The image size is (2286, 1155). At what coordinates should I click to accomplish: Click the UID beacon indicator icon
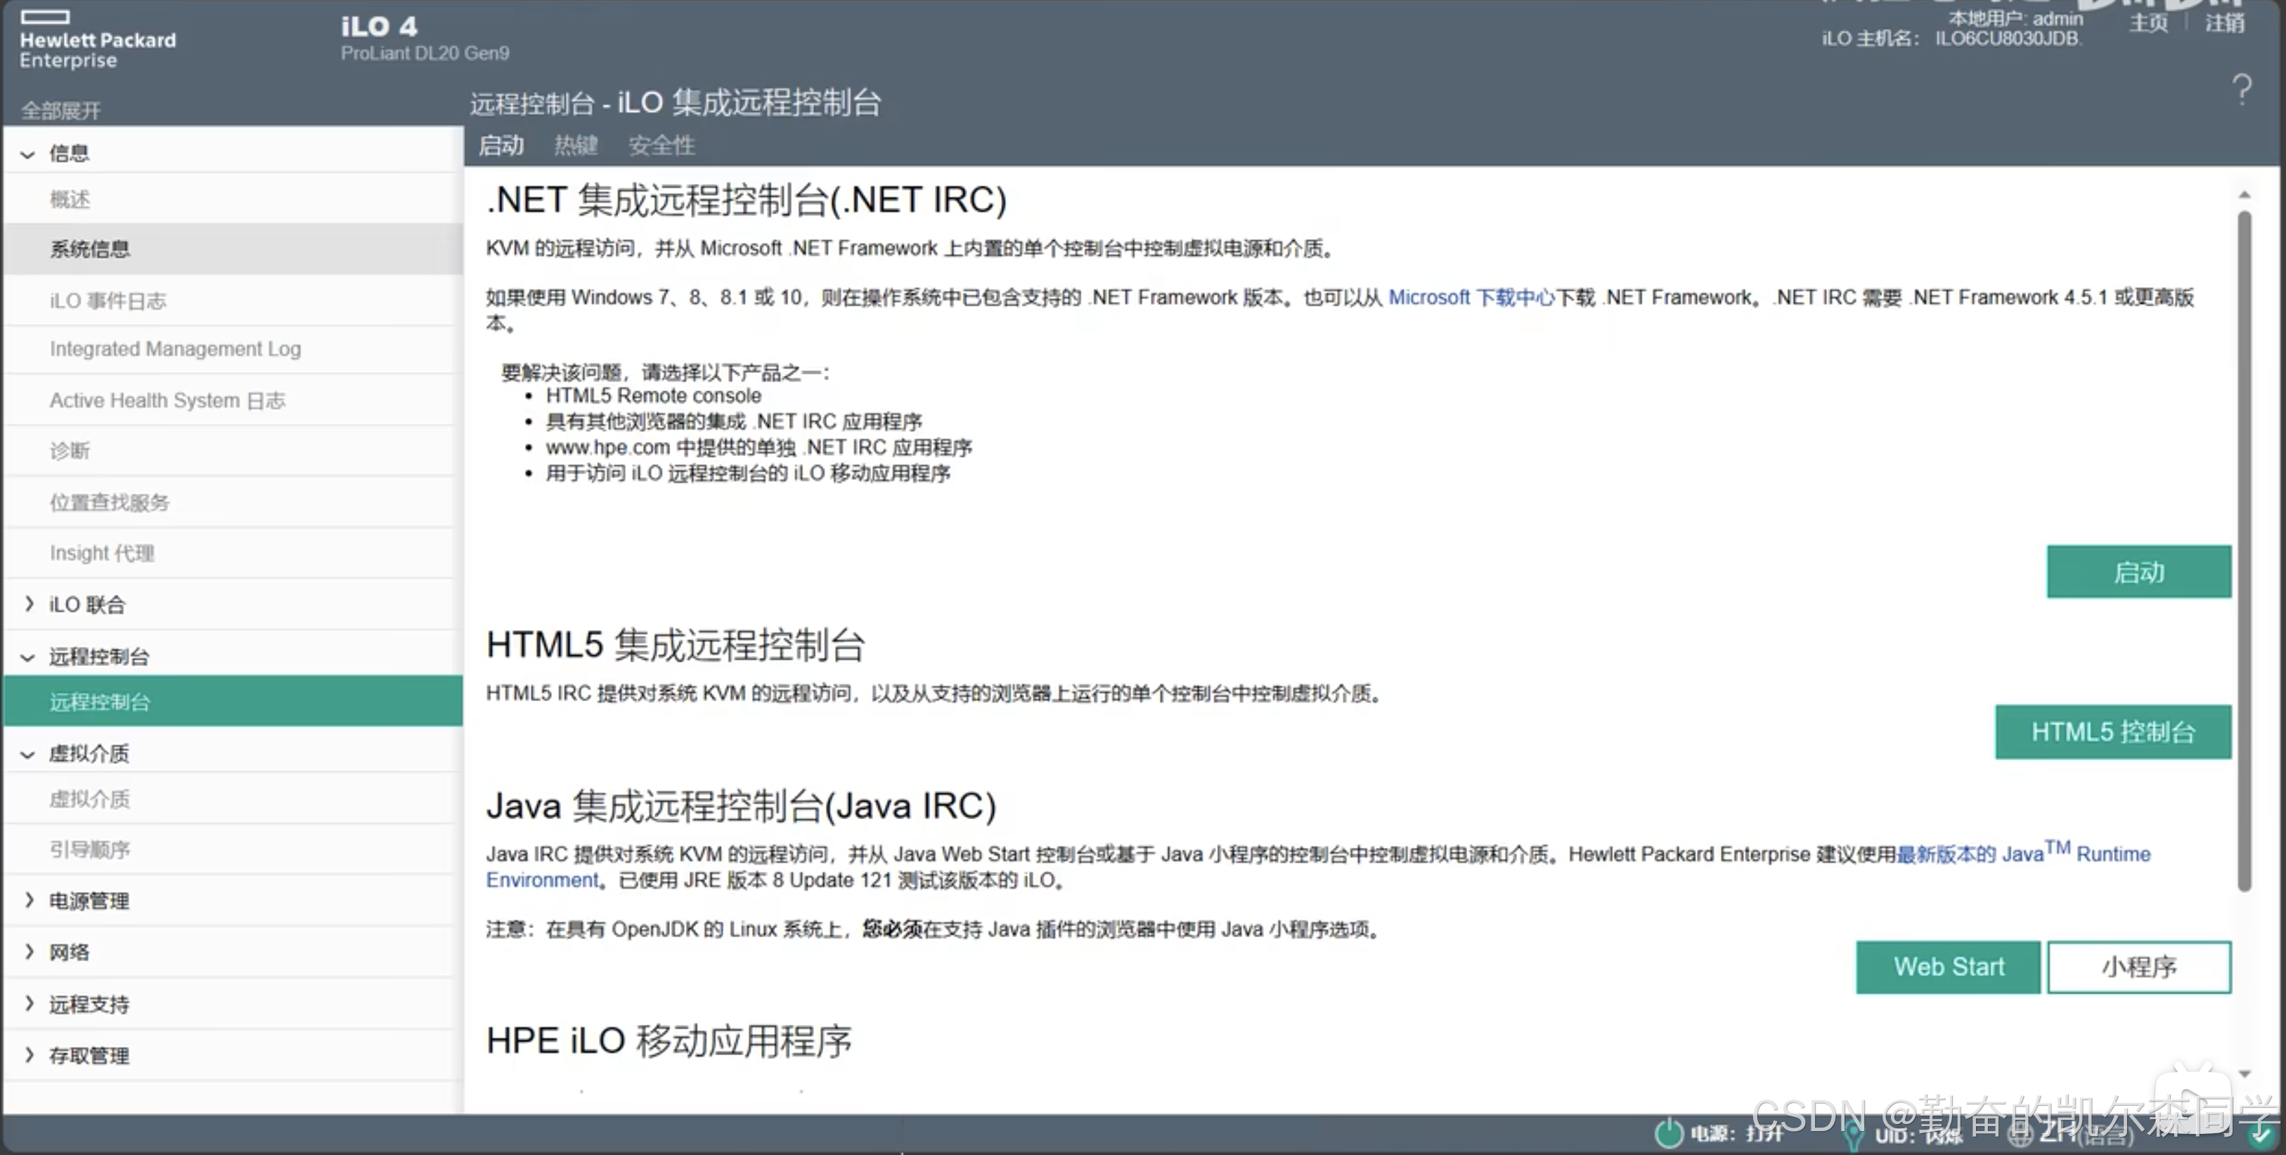click(1853, 1135)
